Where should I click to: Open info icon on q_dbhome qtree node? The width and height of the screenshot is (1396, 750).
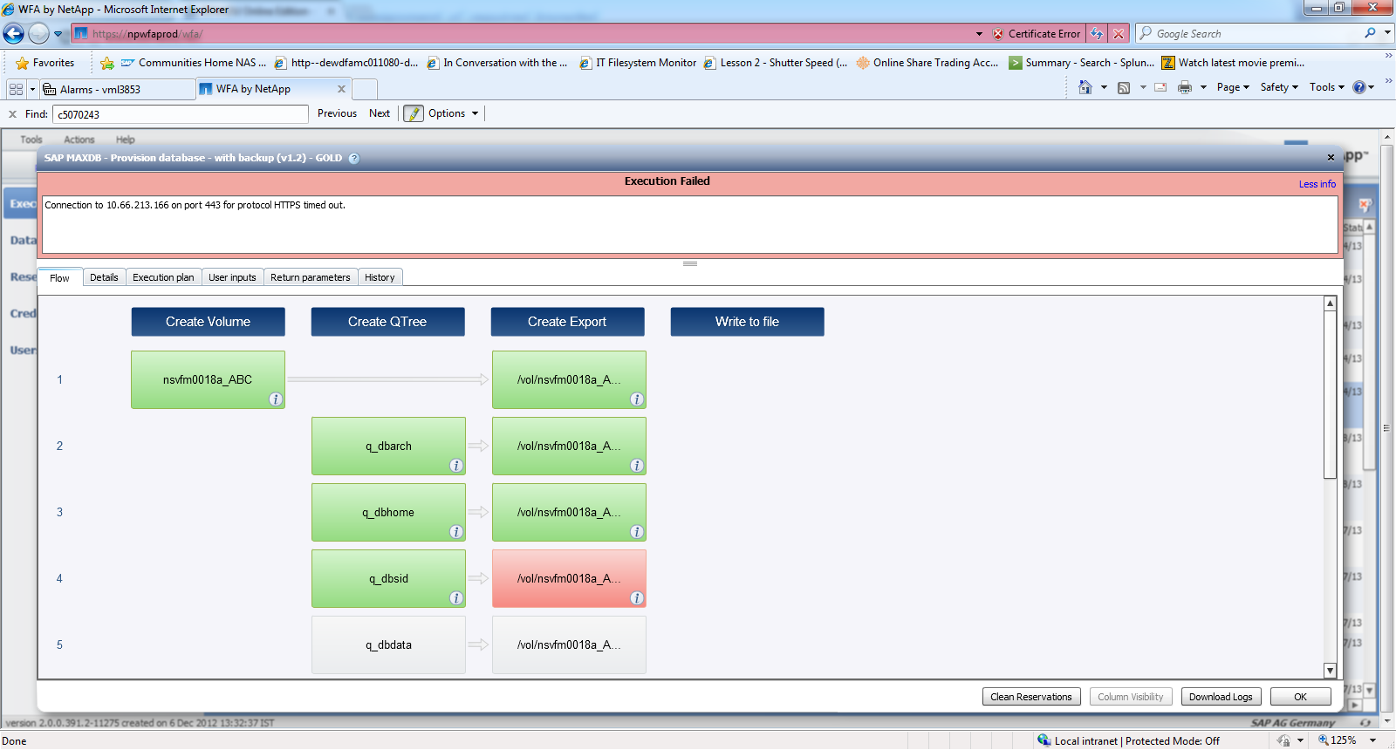[x=456, y=532]
